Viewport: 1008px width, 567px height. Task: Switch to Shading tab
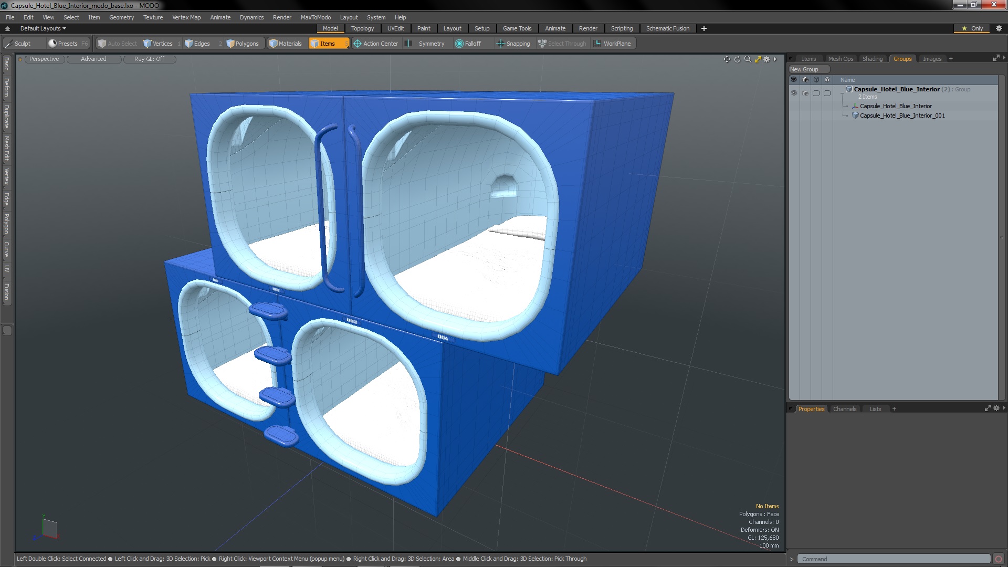(873, 59)
